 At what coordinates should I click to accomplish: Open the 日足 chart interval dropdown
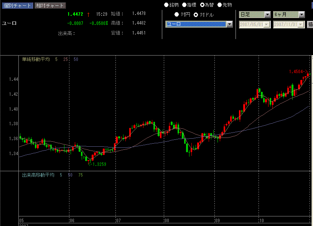point(267,15)
